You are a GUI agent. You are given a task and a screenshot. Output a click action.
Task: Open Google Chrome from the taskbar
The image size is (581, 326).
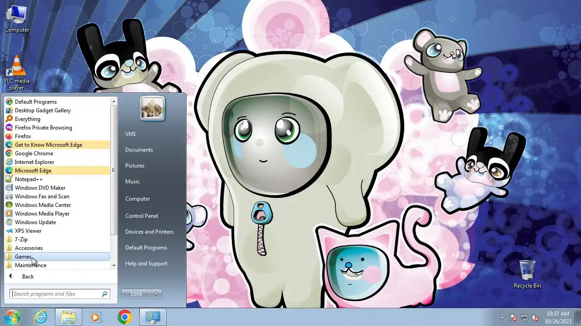click(x=124, y=317)
